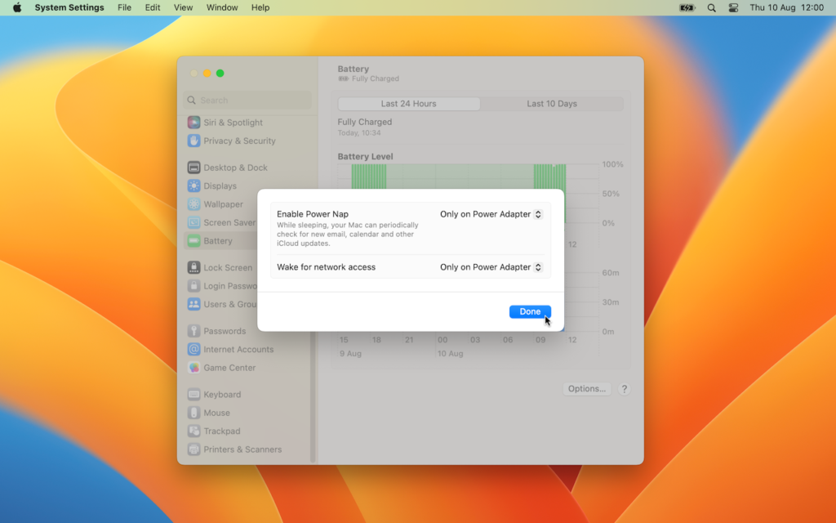Open the Wallpaper settings icon
836x523 pixels.
(x=193, y=204)
